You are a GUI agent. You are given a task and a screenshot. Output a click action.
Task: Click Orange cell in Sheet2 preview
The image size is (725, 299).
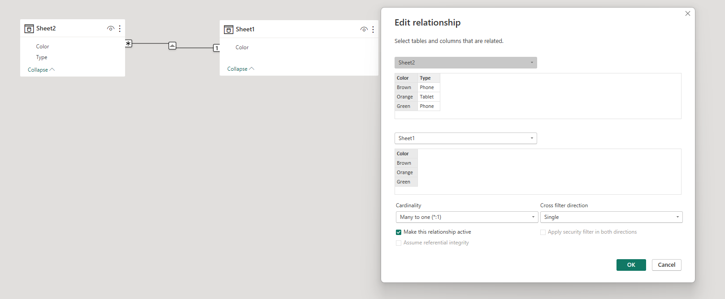pyautogui.click(x=406, y=97)
